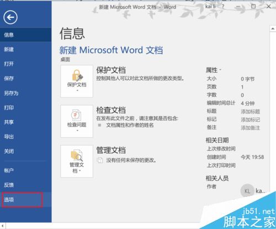Select 打开 in the sidebar

[26, 64]
